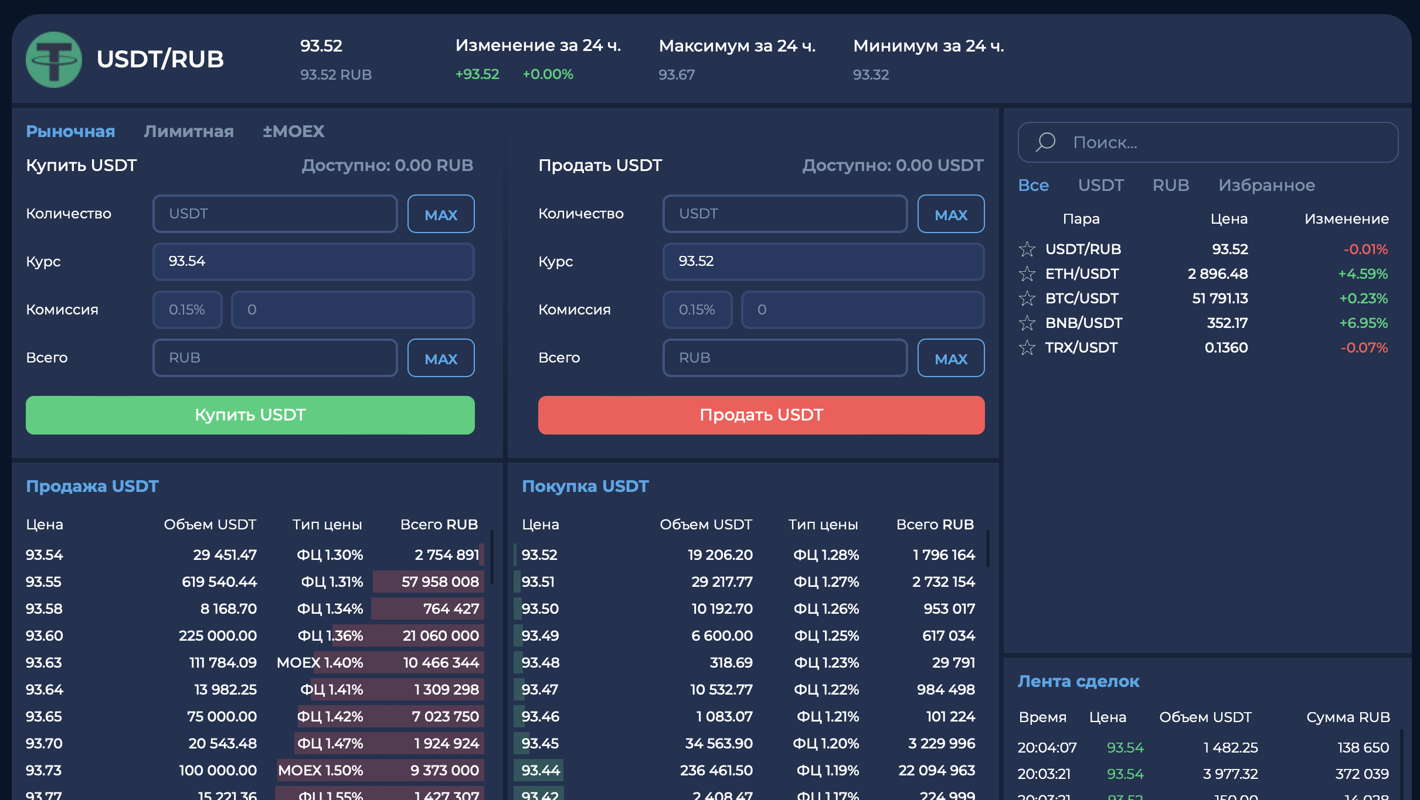Select the 93.55 row in Продажа USDT
Screen dimensions: 1420x800
tap(253, 582)
